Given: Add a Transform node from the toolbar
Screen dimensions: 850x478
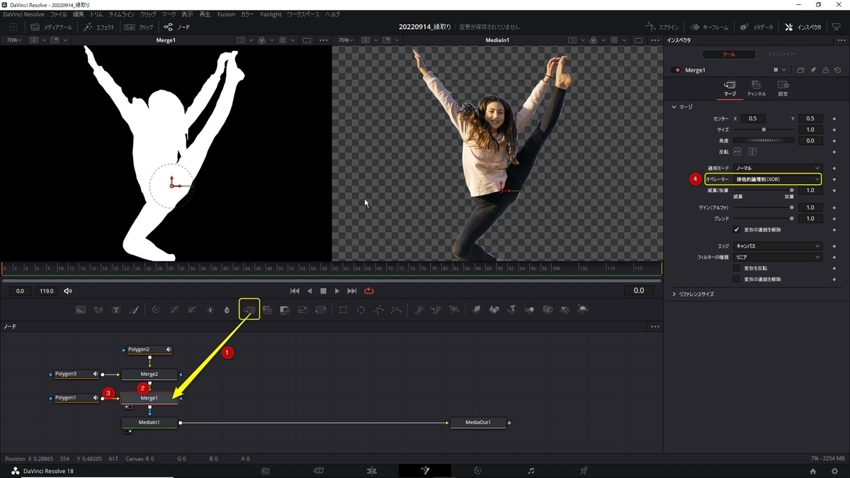Looking at the screenshot, I should point(320,309).
